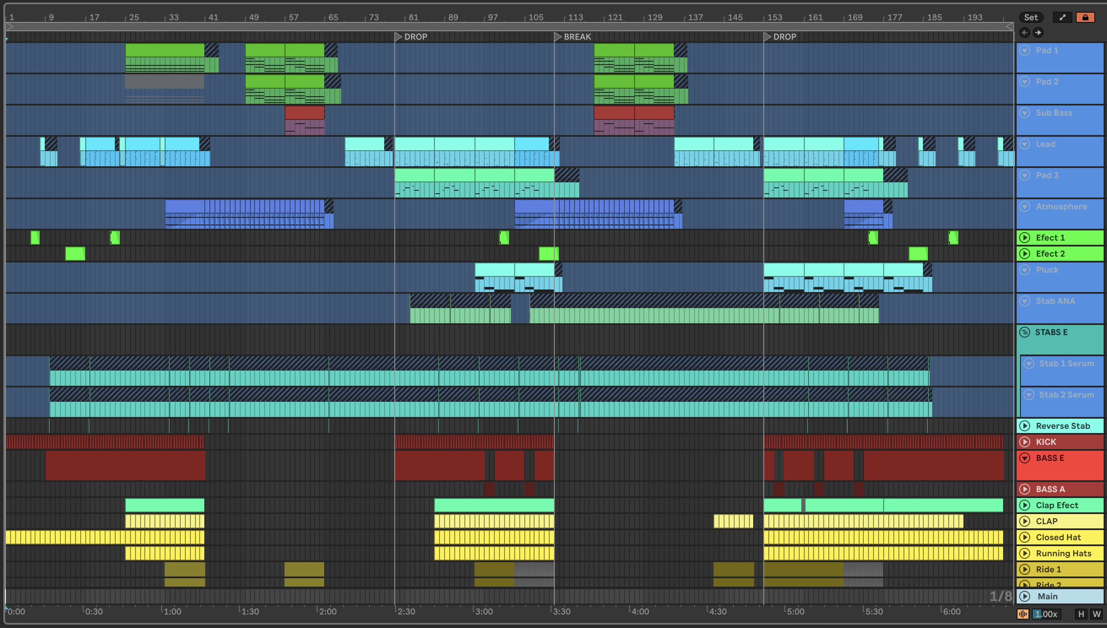Click the Set locator button
This screenshot has width=1107, height=628.
[1031, 17]
